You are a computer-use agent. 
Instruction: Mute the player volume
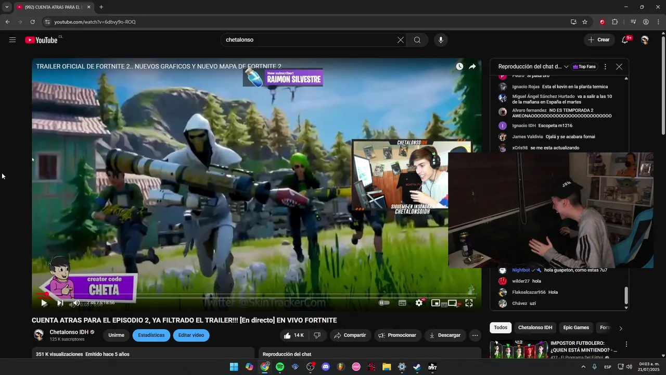pyautogui.click(x=76, y=303)
